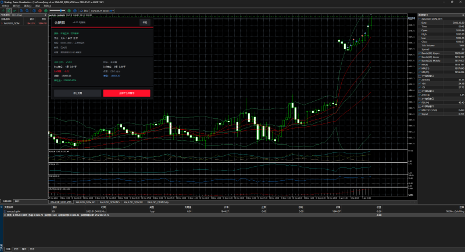Viewport: 465px width, 252px height.
Task: Close the Market Watch panel
Action: click(x=45, y=15)
